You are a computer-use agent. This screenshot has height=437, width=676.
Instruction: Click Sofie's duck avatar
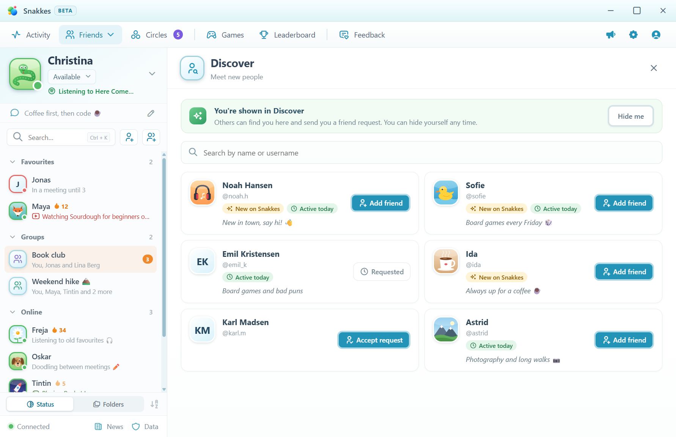(446, 193)
